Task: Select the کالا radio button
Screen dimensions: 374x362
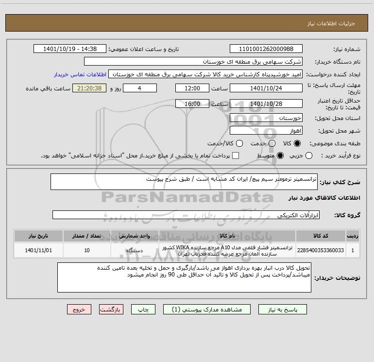Action: tap(297, 143)
